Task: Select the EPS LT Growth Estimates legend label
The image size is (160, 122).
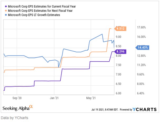Action: coord(34,15)
